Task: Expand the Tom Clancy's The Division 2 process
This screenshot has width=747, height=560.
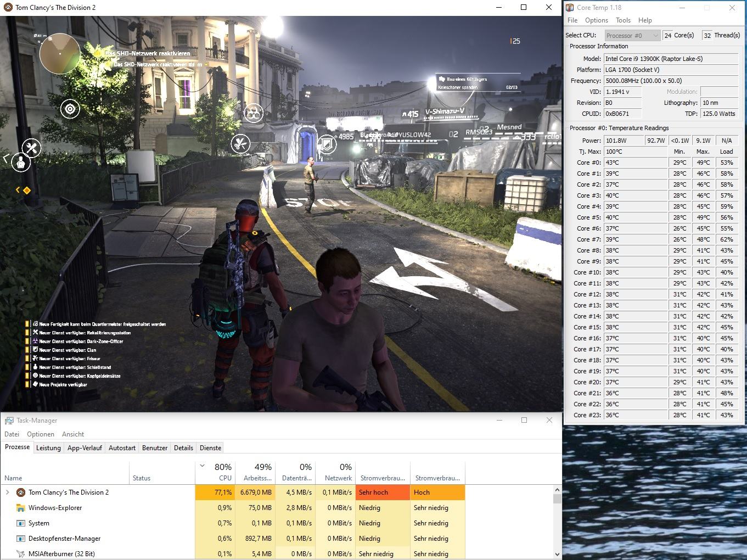Action: 8,492
